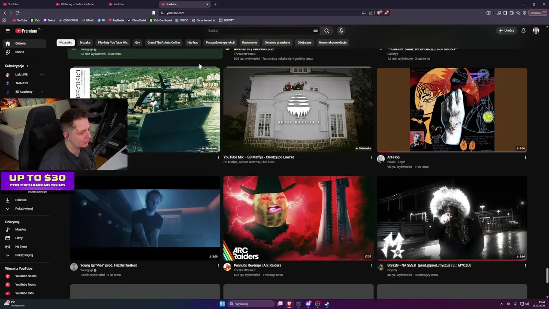The image size is (549, 309).
Task: Open the on-screen keyboard icon in search box
Action: [316, 30]
